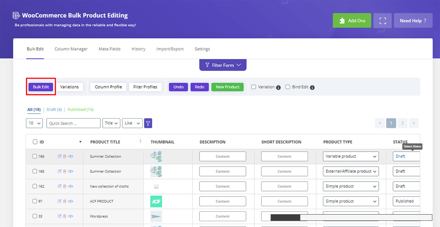Viewport: 440px width, 227px height.
Task: Open the Settings tab
Action: pos(202,49)
